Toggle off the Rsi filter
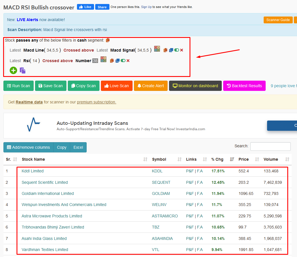Image resolution: width=297 pixels, height=257 pixels. [x=123, y=61]
